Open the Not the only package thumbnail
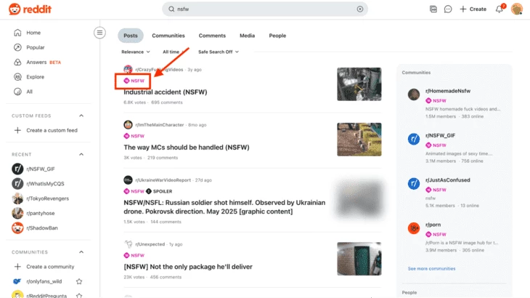 click(x=359, y=259)
